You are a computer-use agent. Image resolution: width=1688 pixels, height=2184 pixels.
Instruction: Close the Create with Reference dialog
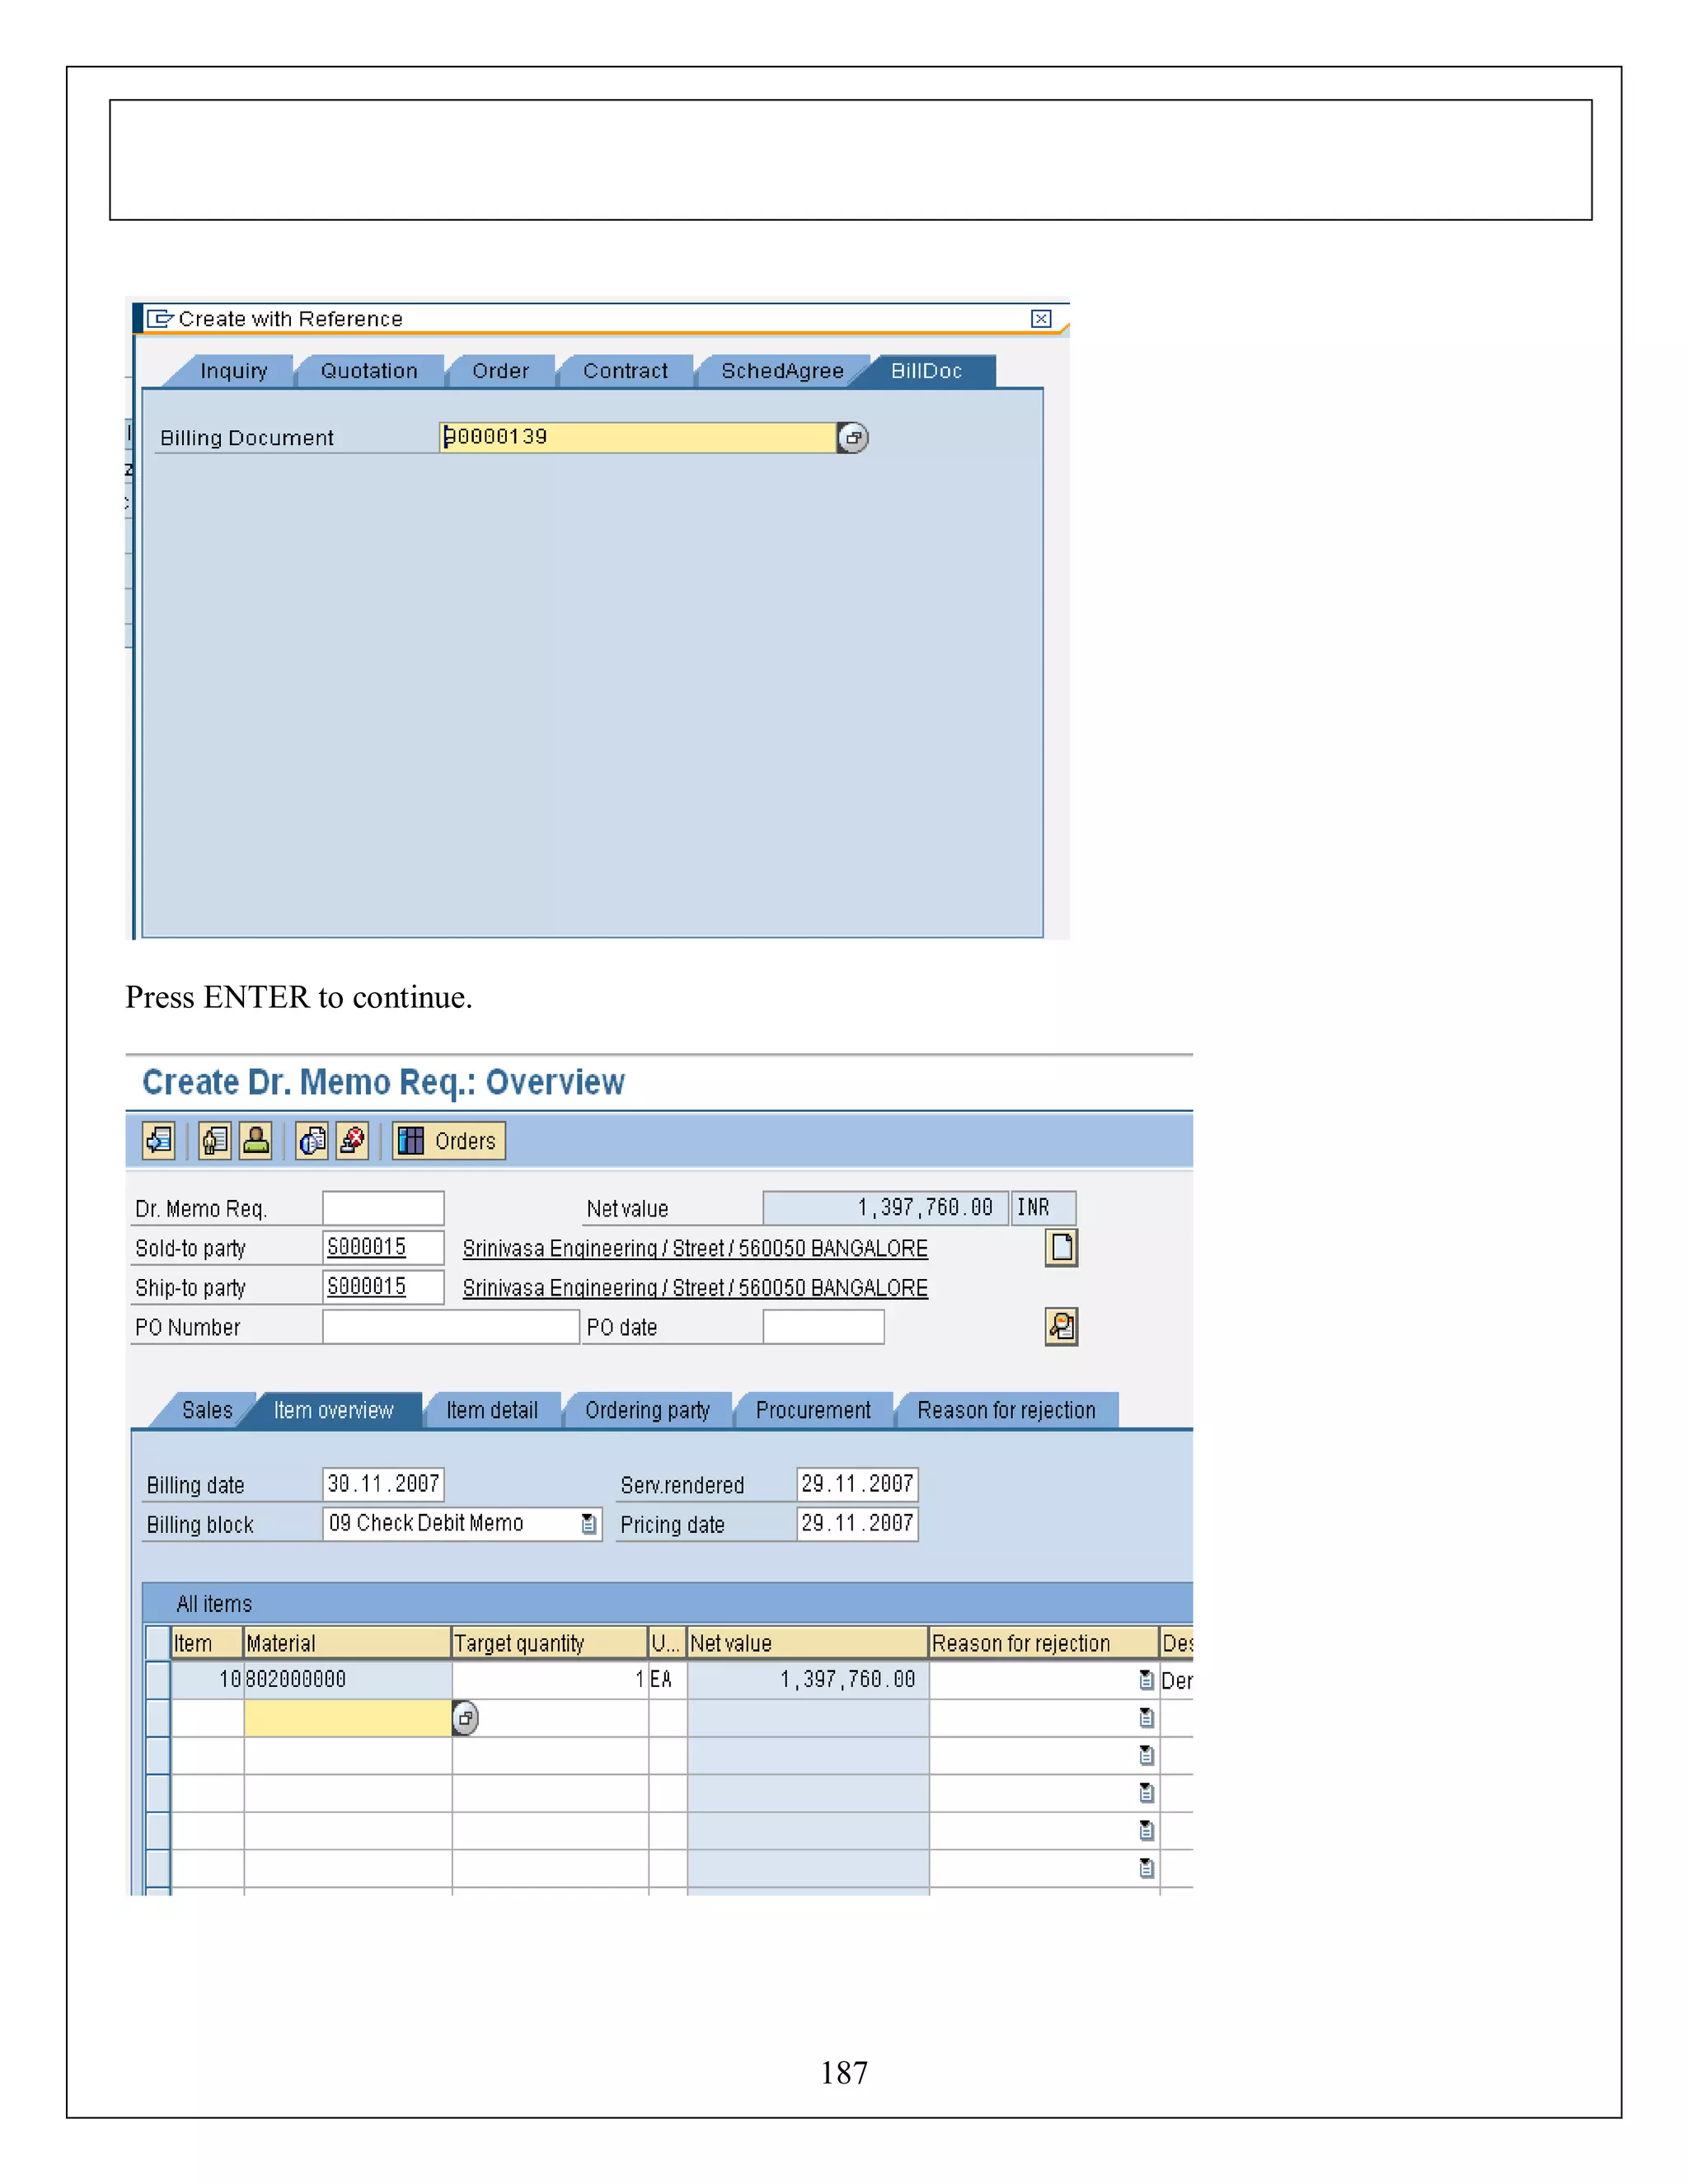pos(1041,318)
